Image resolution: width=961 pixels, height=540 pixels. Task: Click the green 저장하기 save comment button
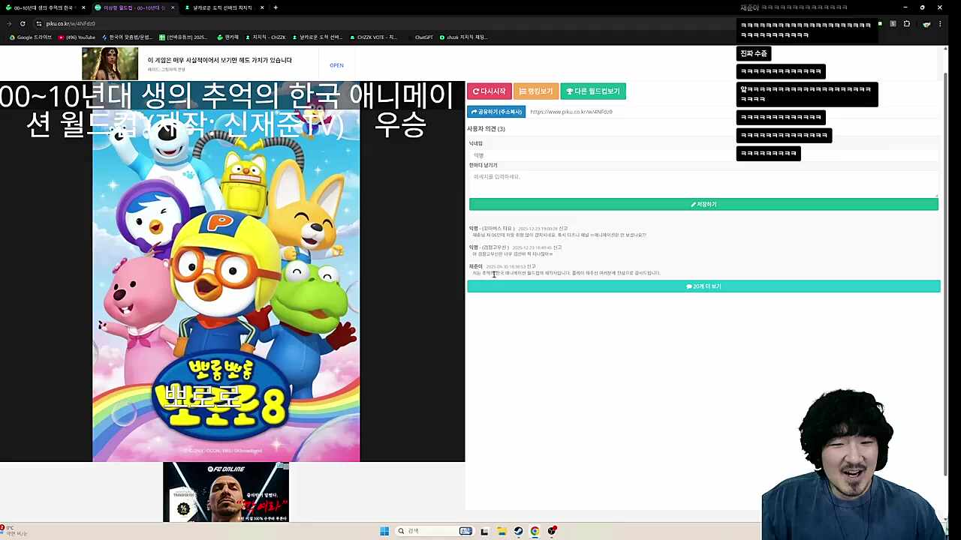[x=703, y=204]
